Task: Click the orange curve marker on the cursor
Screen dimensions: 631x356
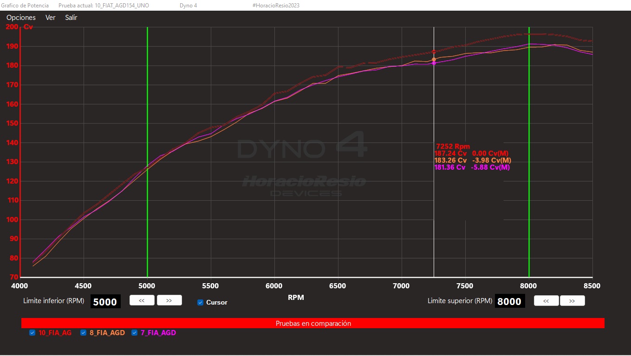Action: (x=434, y=59)
